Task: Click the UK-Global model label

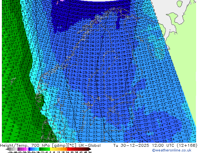Action: [x=90, y=146]
